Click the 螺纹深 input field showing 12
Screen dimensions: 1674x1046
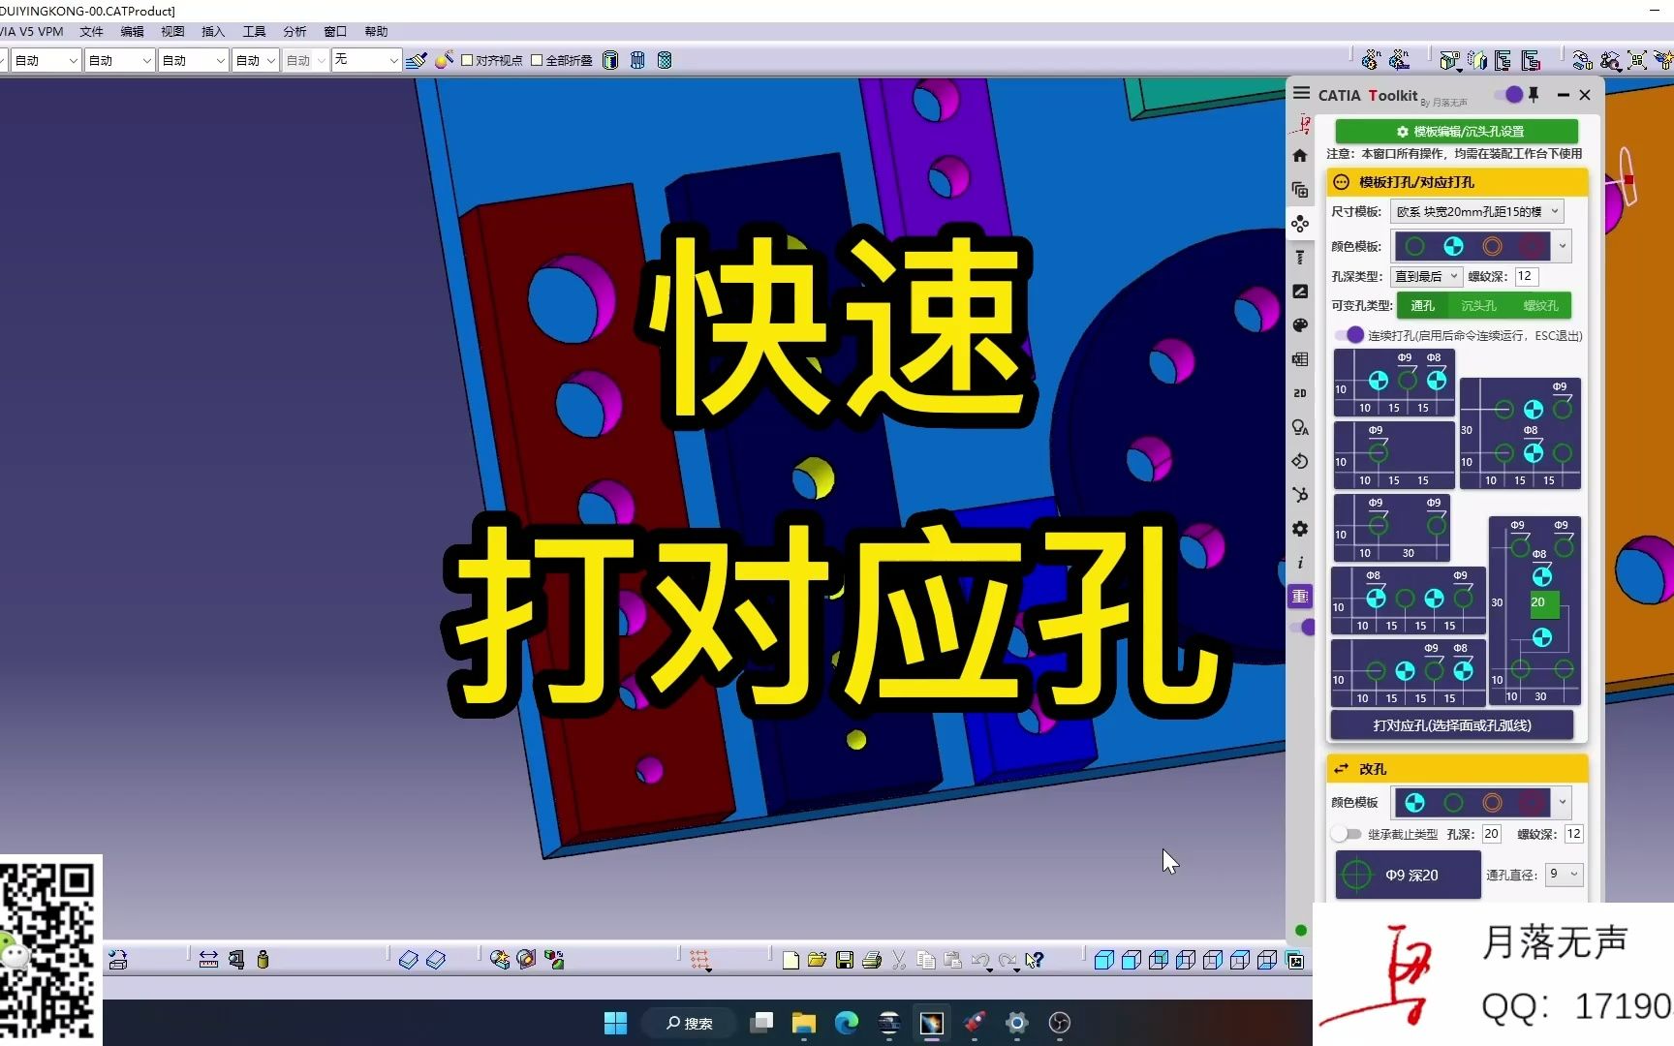click(x=1525, y=276)
